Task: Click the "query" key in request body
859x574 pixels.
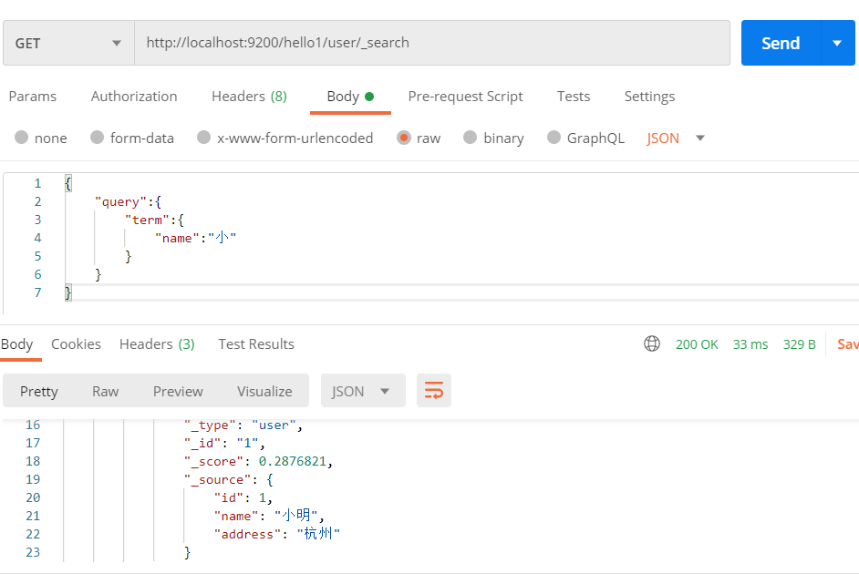Action: 120,201
